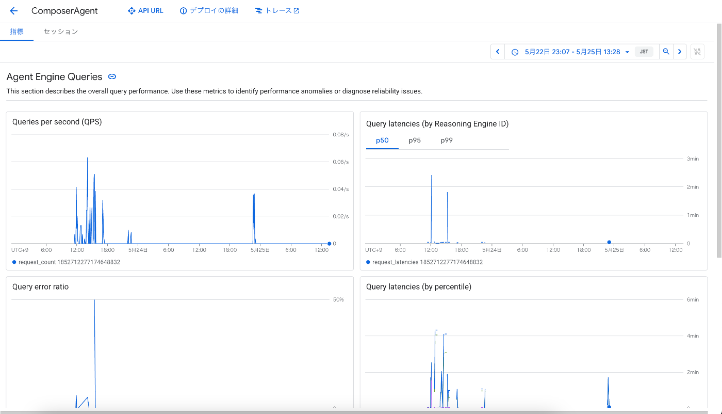Click the 0.08/s axis label in QPS chart
This screenshot has height=414, width=722.
click(340, 135)
